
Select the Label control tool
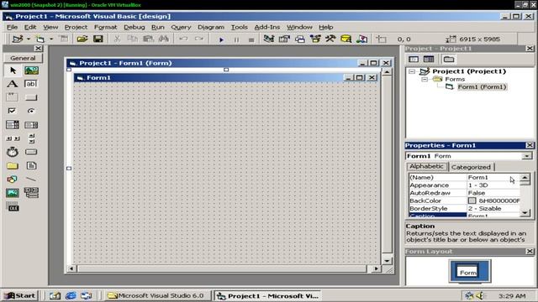[13, 84]
